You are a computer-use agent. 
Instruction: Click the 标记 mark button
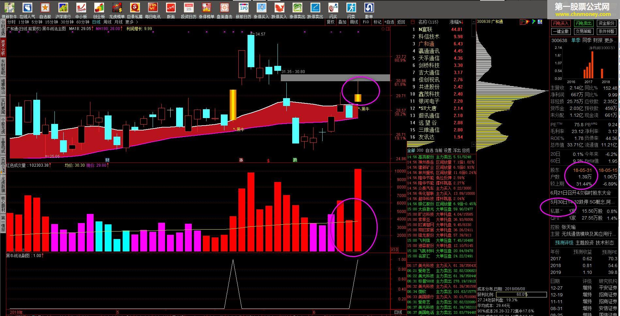[x=377, y=22]
